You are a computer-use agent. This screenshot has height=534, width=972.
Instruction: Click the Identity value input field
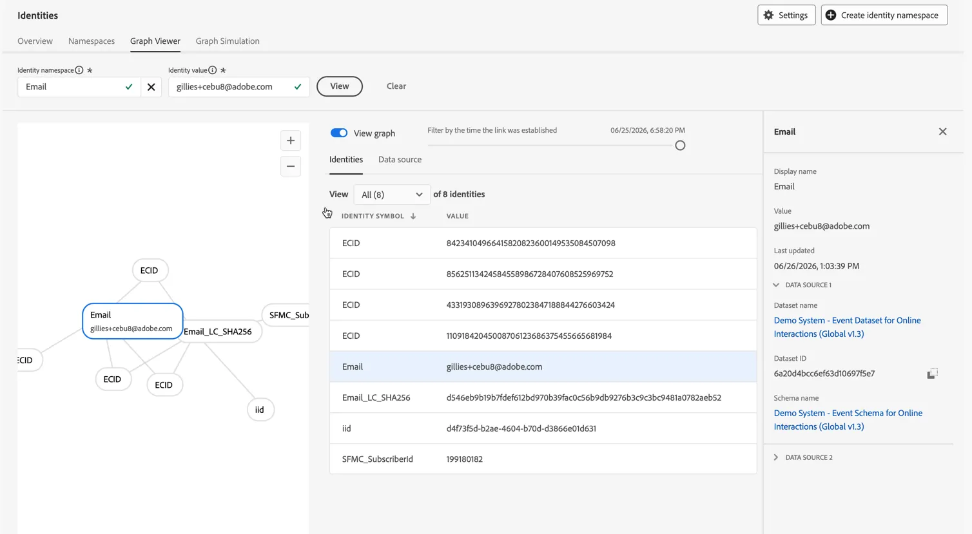pos(239,86)
